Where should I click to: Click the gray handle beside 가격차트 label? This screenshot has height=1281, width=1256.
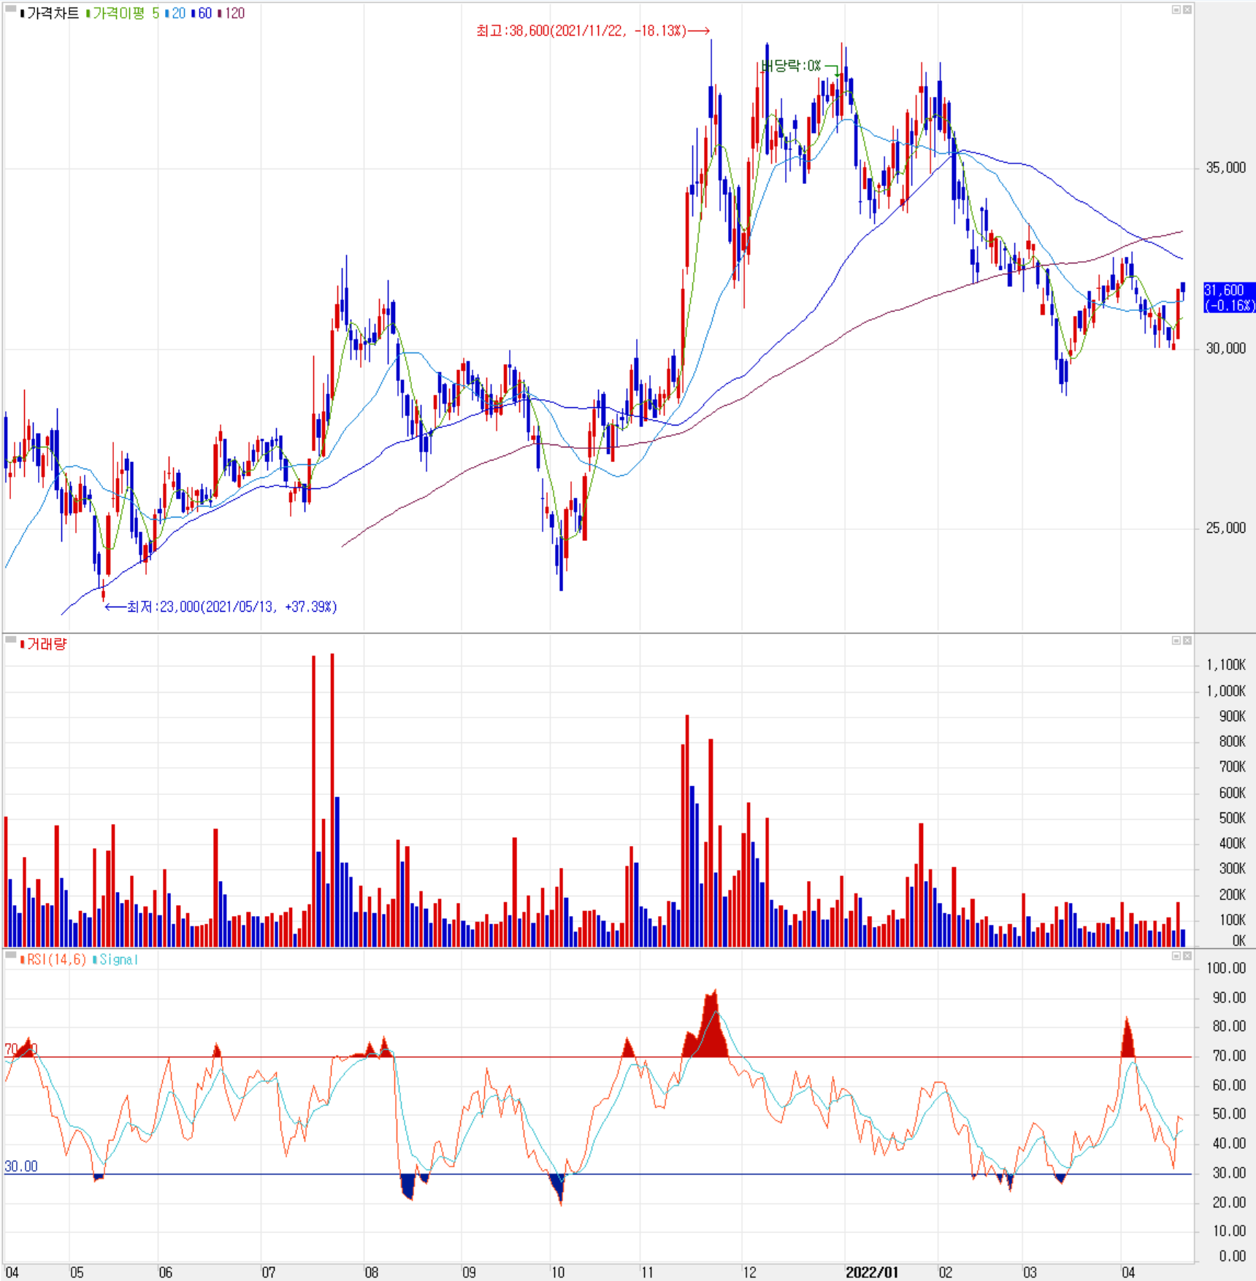11,9
